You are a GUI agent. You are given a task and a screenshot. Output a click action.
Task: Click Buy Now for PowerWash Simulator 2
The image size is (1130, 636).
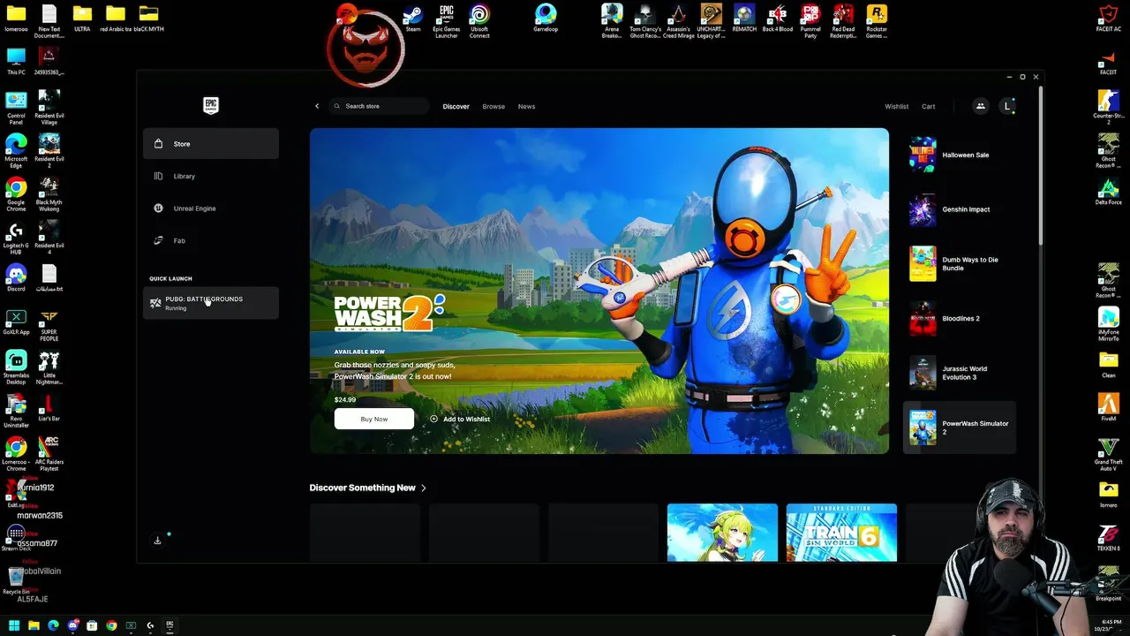coord(373,419)
